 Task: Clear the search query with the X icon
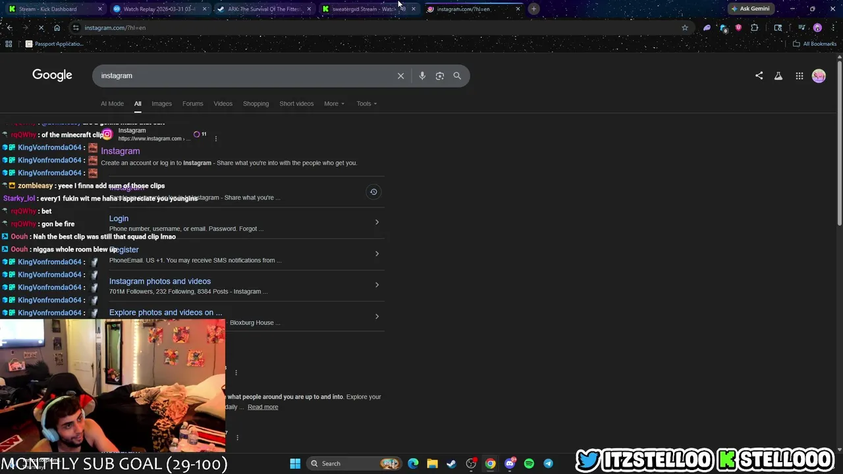400,76
